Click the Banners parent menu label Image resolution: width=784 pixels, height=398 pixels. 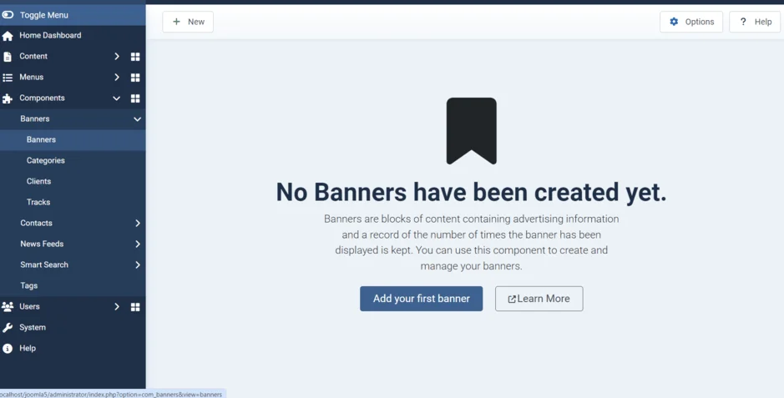35,118
